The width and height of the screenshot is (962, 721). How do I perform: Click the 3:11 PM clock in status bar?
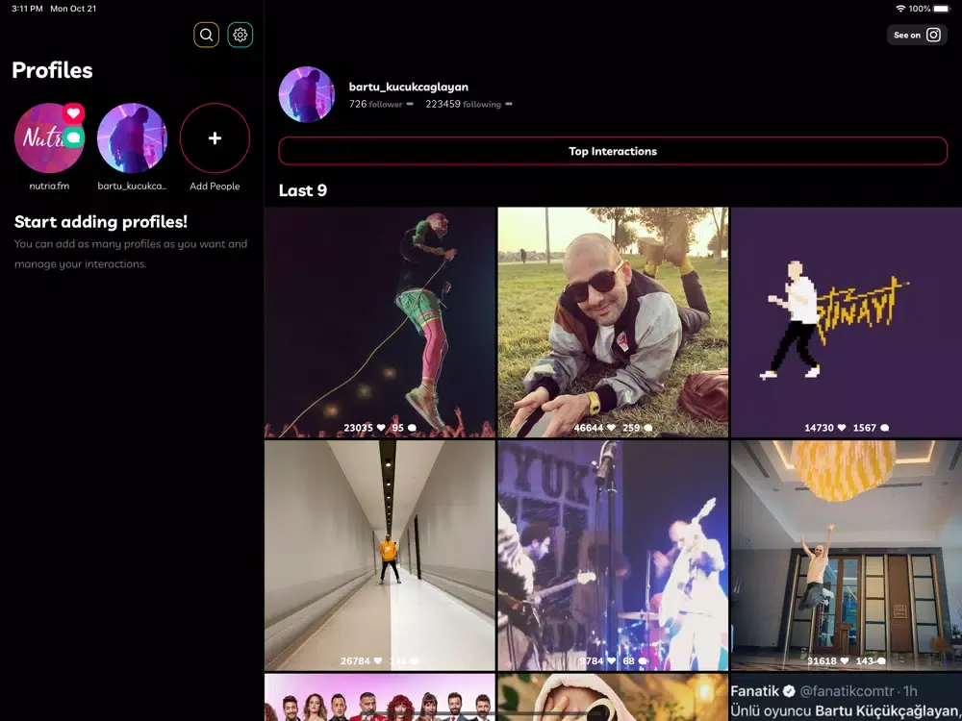(27, 9)
